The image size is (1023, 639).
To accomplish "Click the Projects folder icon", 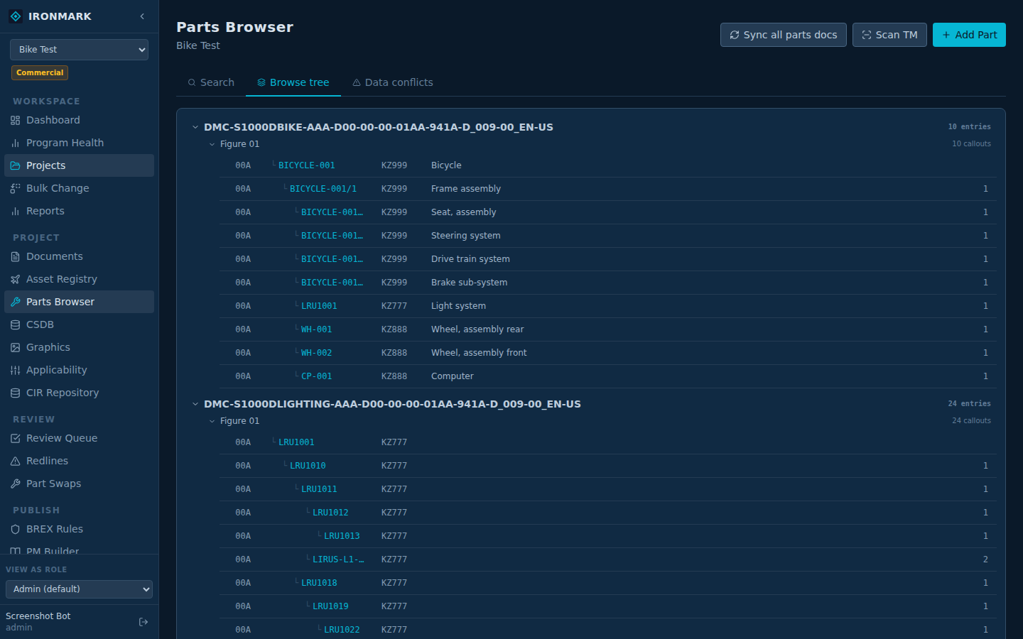I will click(15, 166).
